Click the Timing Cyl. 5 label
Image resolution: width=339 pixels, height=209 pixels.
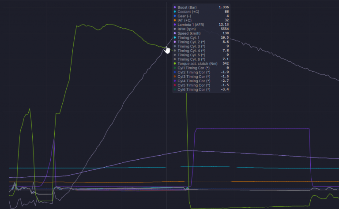click(x=191, y=55)
